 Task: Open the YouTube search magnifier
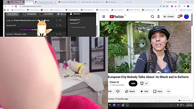pyautogui.click(x=152, y=17)
